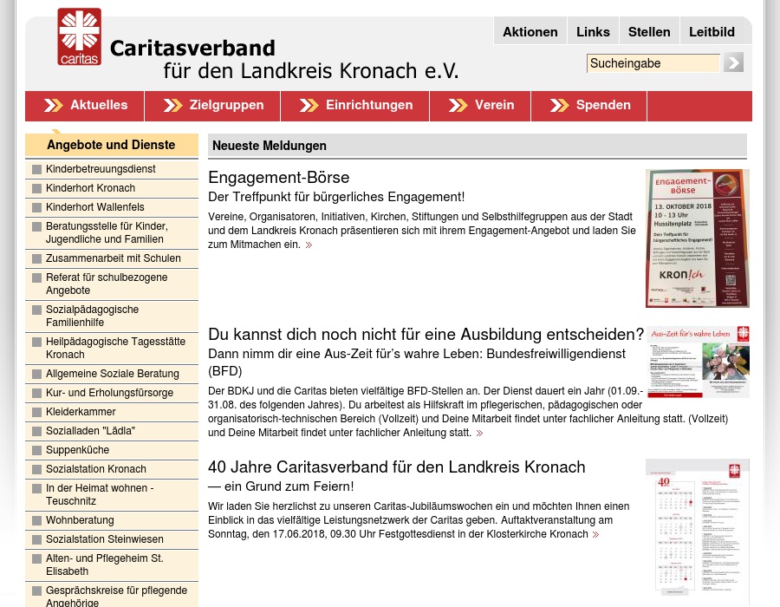
Task: Select the Sozialladen "Lädla" entry
Action: point(90,431)
